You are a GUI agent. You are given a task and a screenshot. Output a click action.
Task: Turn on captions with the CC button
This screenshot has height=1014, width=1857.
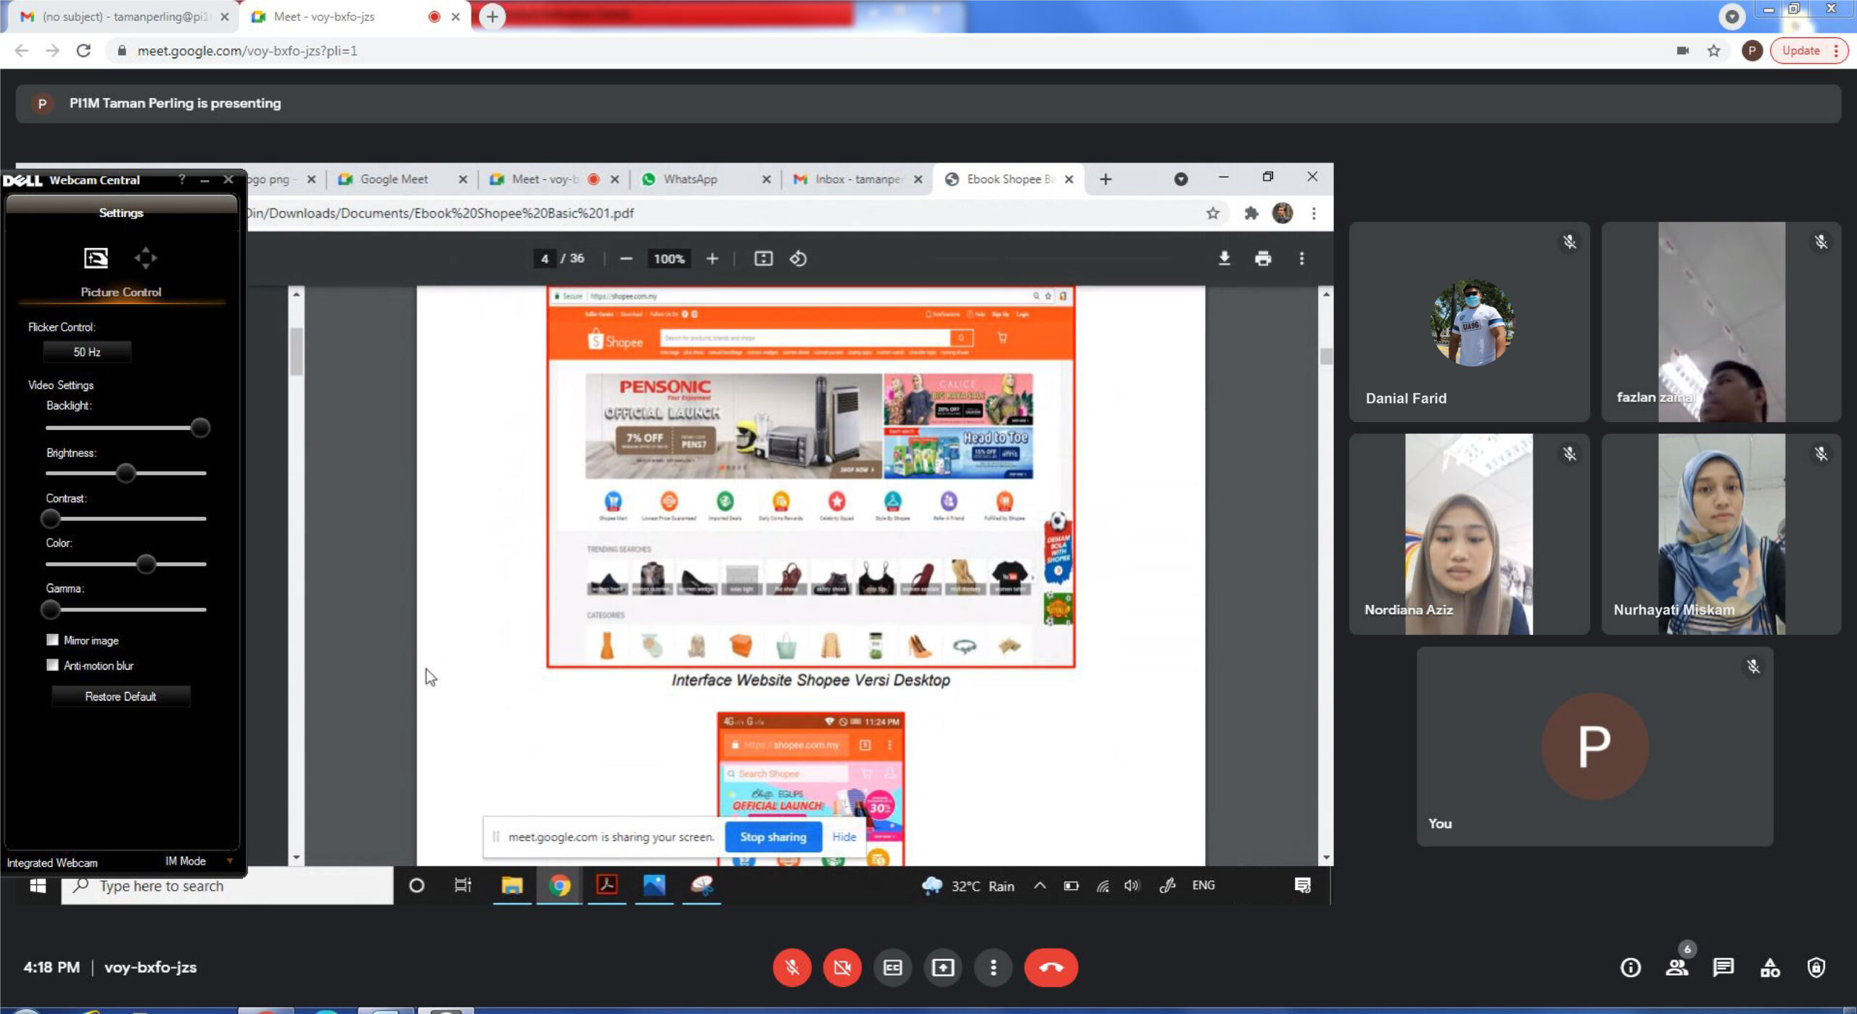tap(892, 967)
